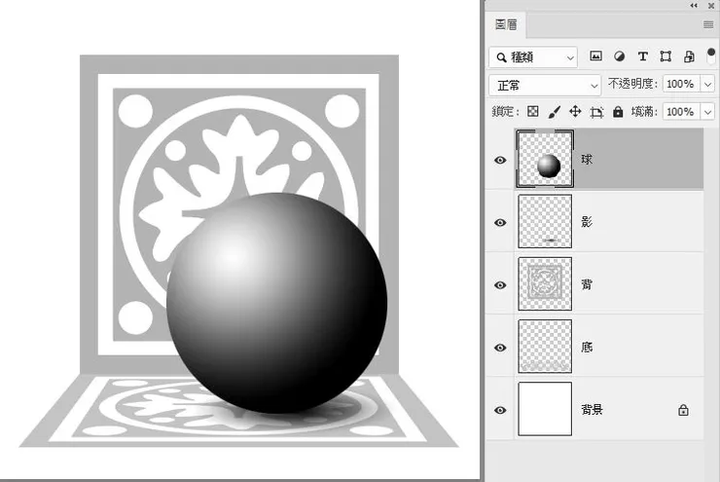
Task: Open the 不透明度 slider dropdown arrow
Action: point(707,85)
